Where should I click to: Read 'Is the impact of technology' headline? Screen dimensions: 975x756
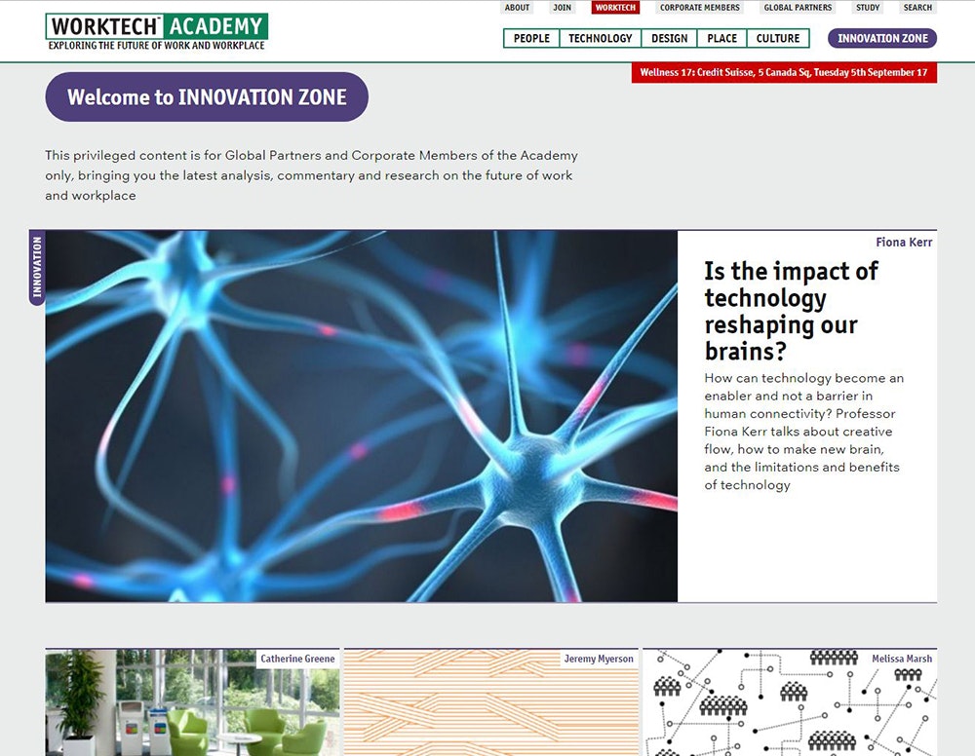click(x=791, y=311)
